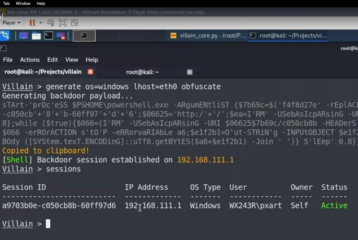The height and width of the screenshot is (240, 358).
Task: Click the Generating backdoor payload... line
Action: [x=67, y=96]
